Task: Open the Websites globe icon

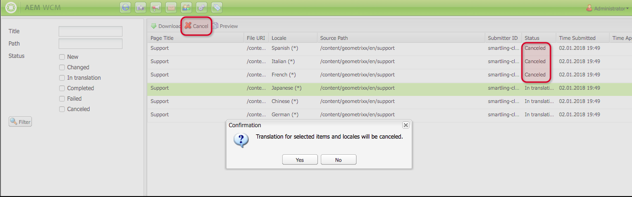Action: pos(126,8)
